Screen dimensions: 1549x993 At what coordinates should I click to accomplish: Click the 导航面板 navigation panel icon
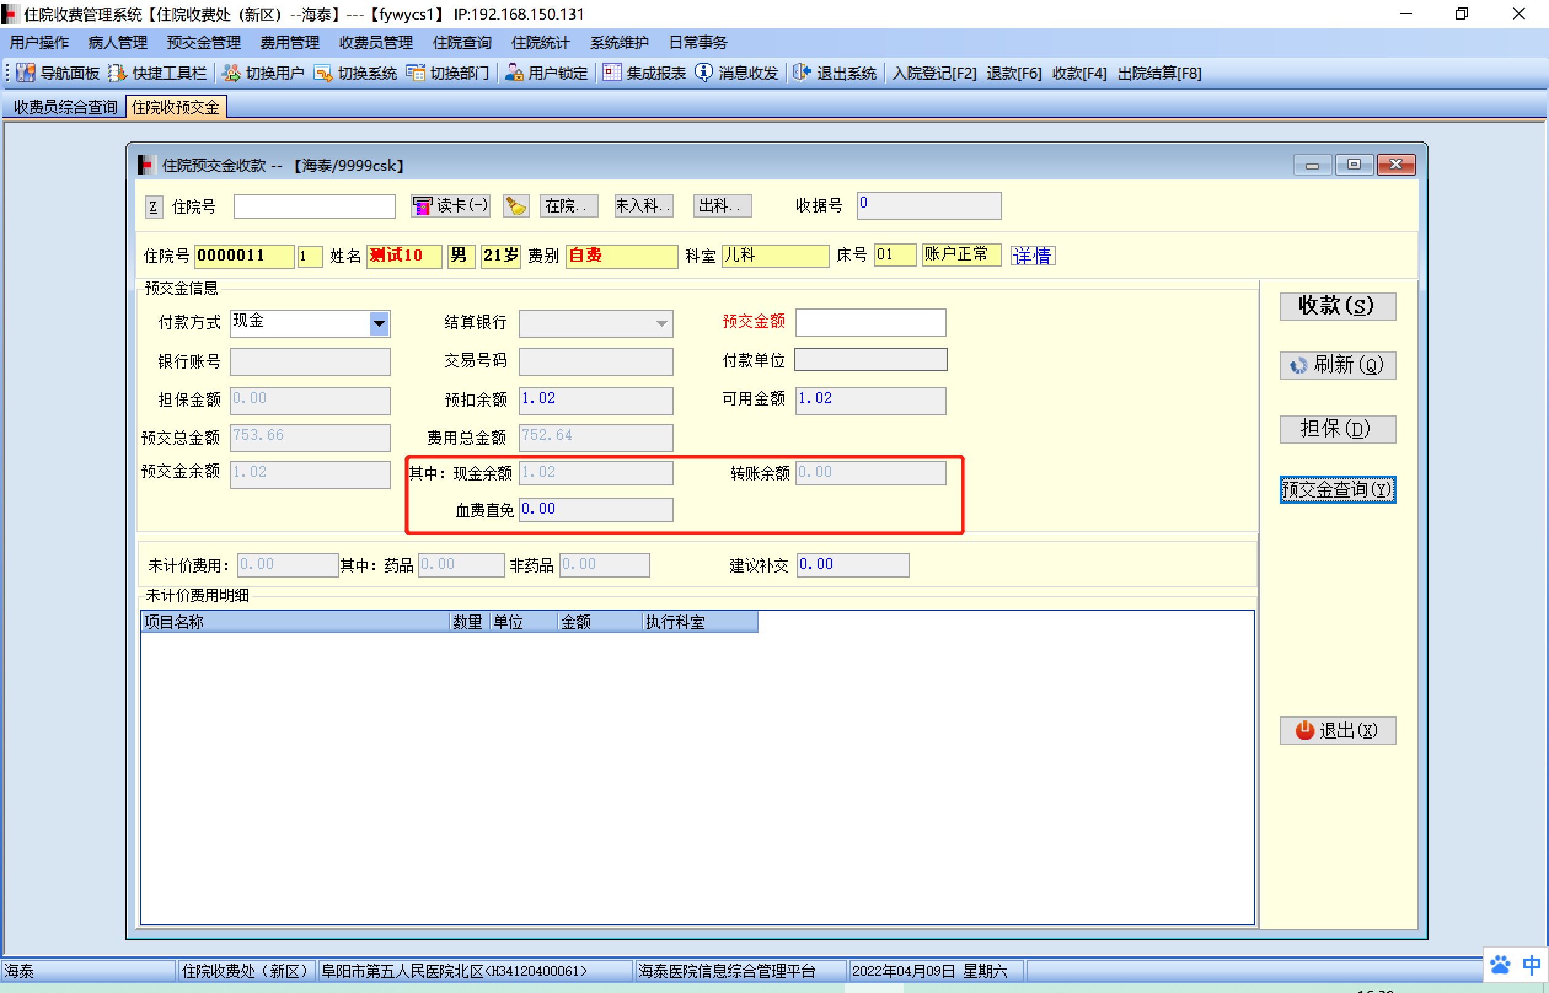coord(25,73)
